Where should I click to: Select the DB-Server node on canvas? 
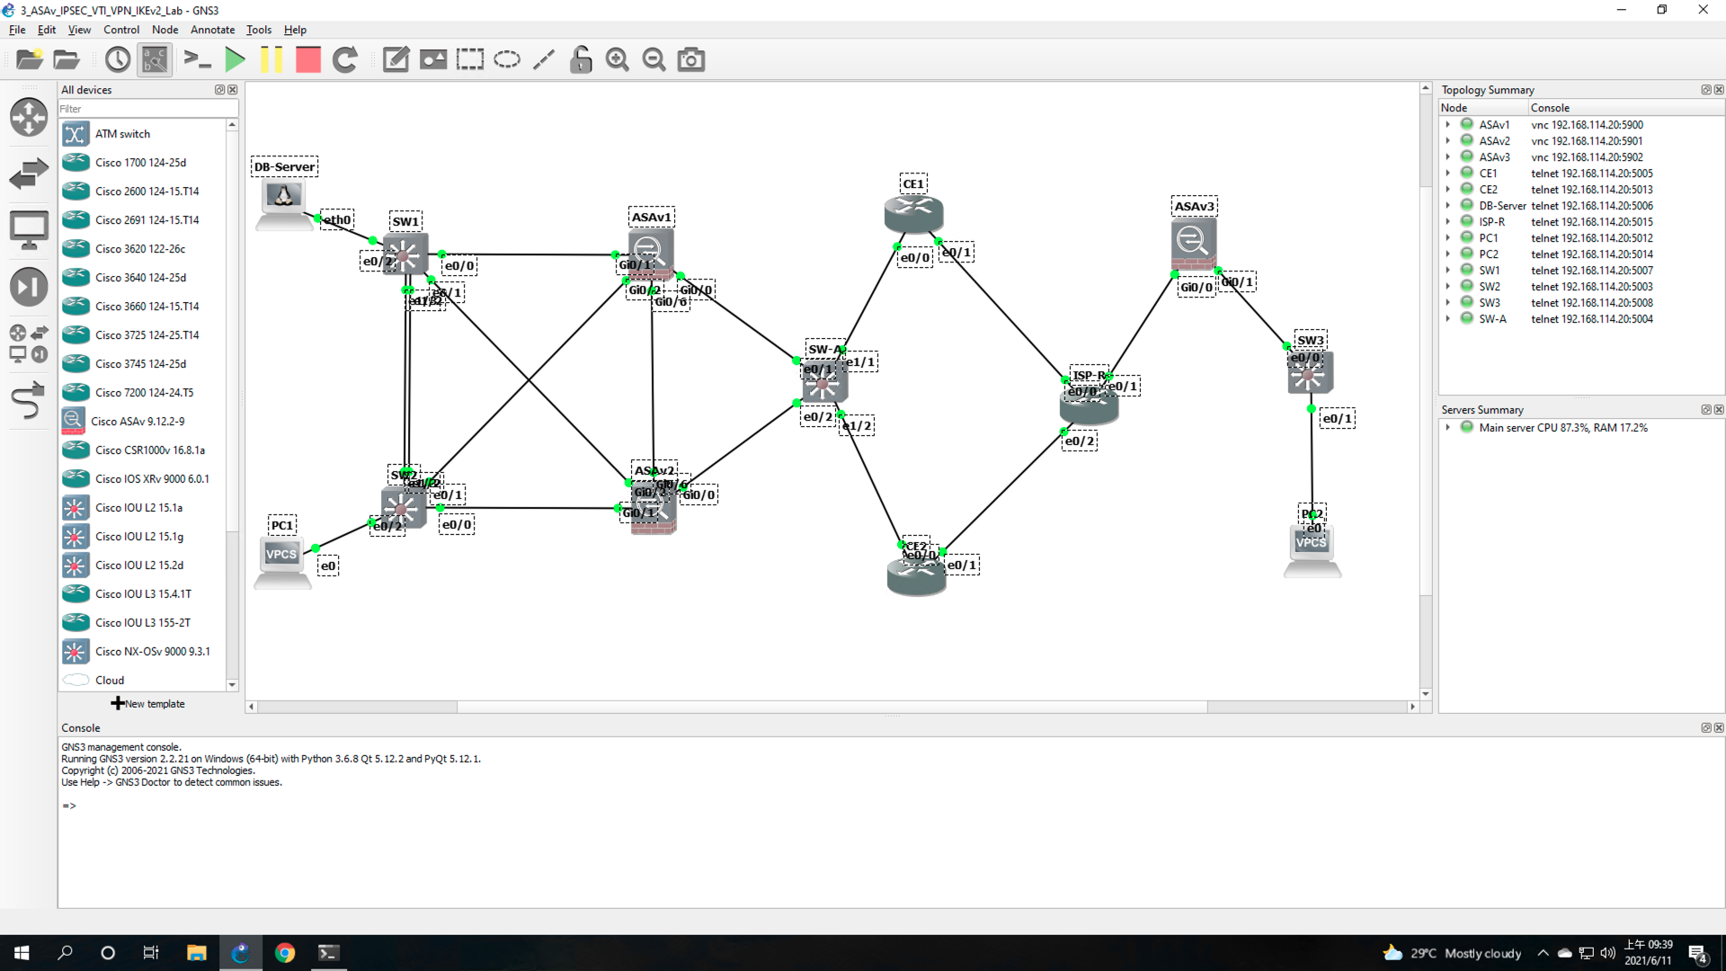[x=284, y=205]
